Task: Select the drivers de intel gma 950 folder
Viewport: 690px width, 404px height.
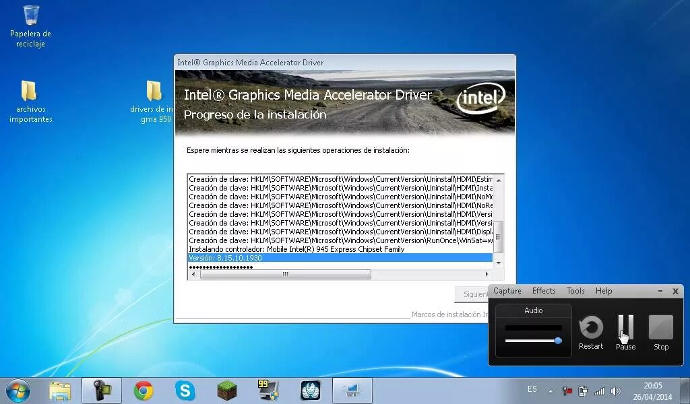Action: [x=153, y=101]
